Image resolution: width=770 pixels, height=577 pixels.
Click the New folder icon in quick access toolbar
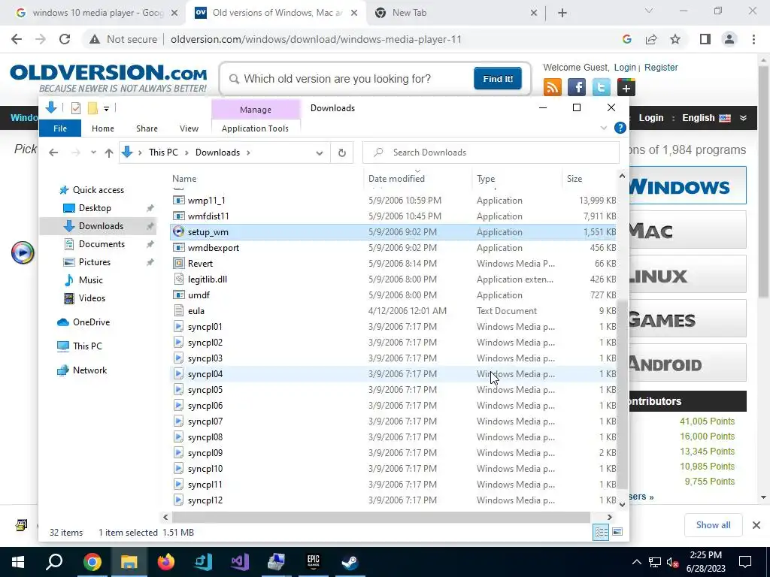92,108
